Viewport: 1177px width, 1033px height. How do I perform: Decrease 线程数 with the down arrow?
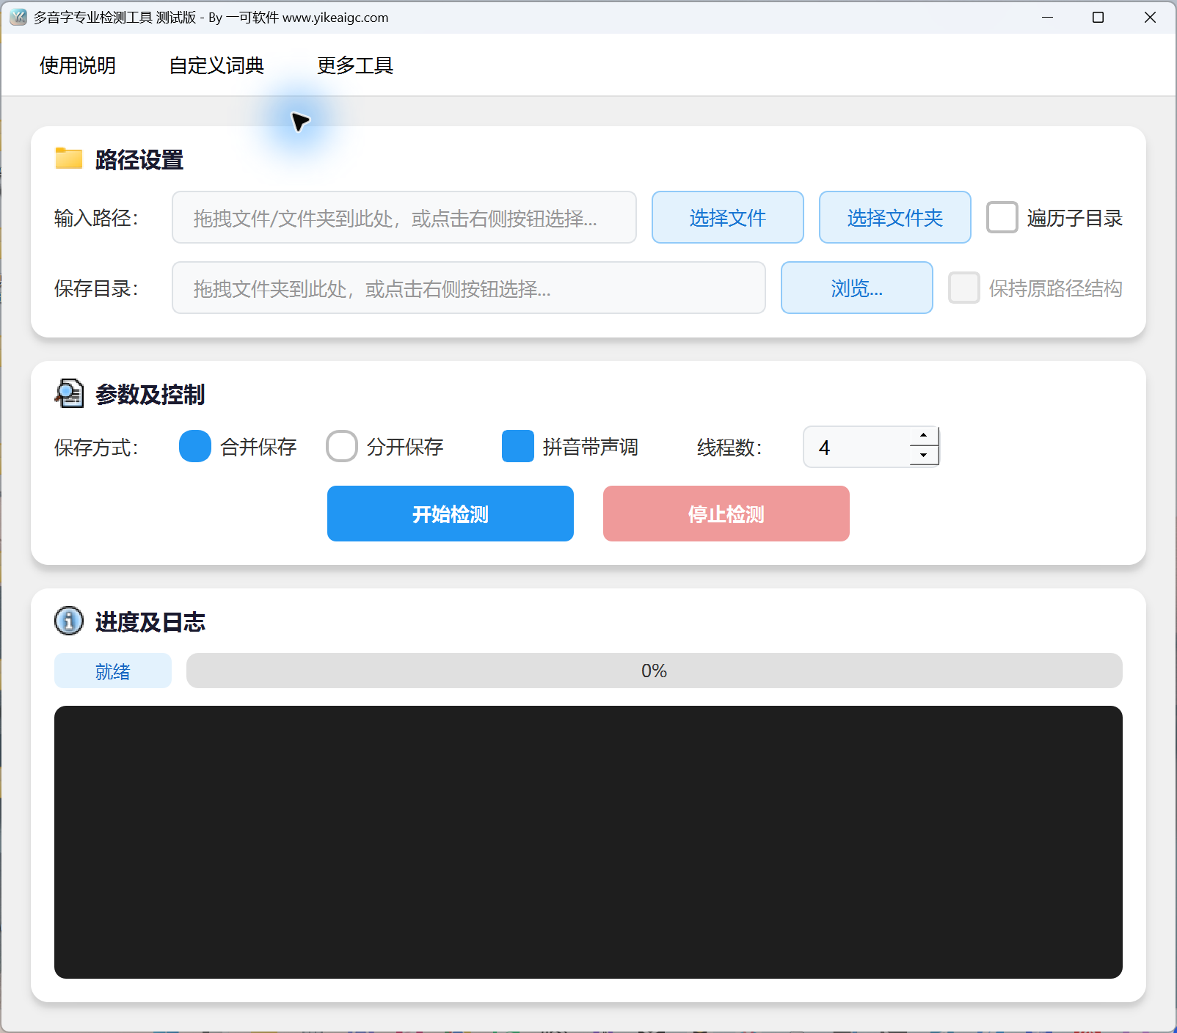924,456
